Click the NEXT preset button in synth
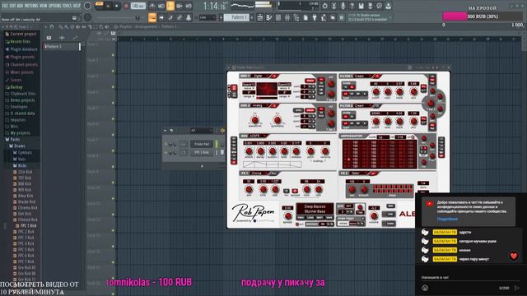The image size is (527, 296). 319,218
